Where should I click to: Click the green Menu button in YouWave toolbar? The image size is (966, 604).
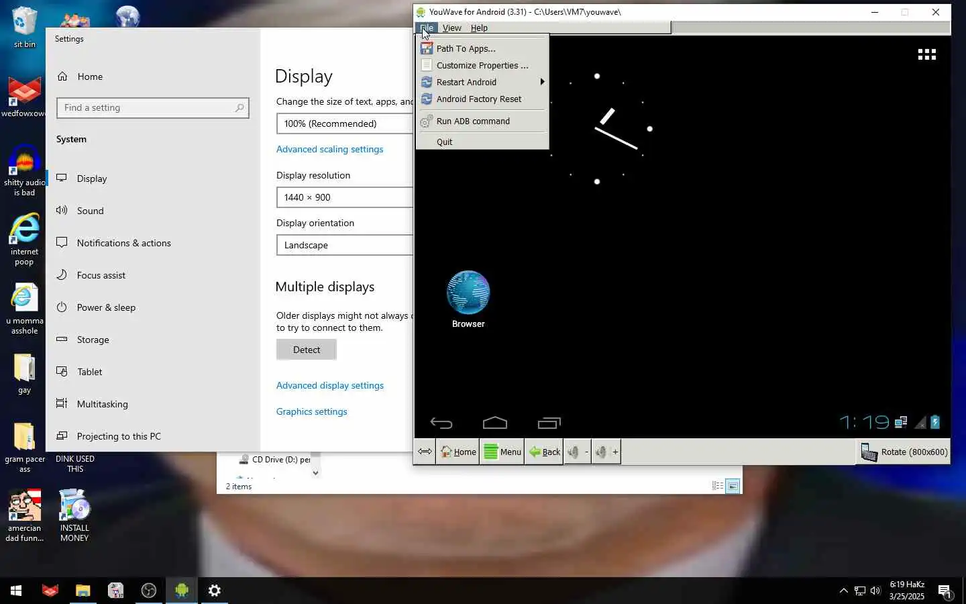502,452
